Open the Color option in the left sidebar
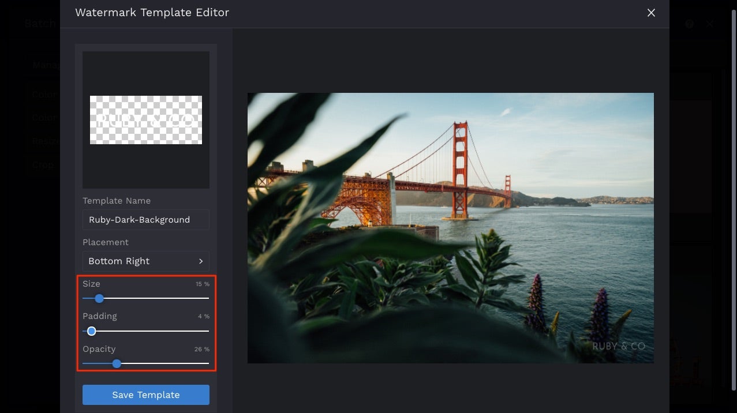The image size is (737, 413). coord(44,94)
